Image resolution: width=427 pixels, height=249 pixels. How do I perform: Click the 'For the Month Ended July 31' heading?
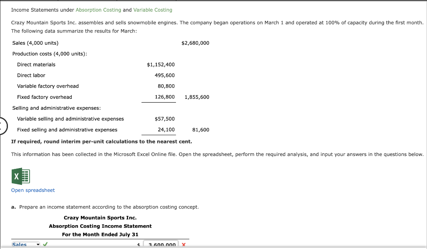click(x=100, y=234)
